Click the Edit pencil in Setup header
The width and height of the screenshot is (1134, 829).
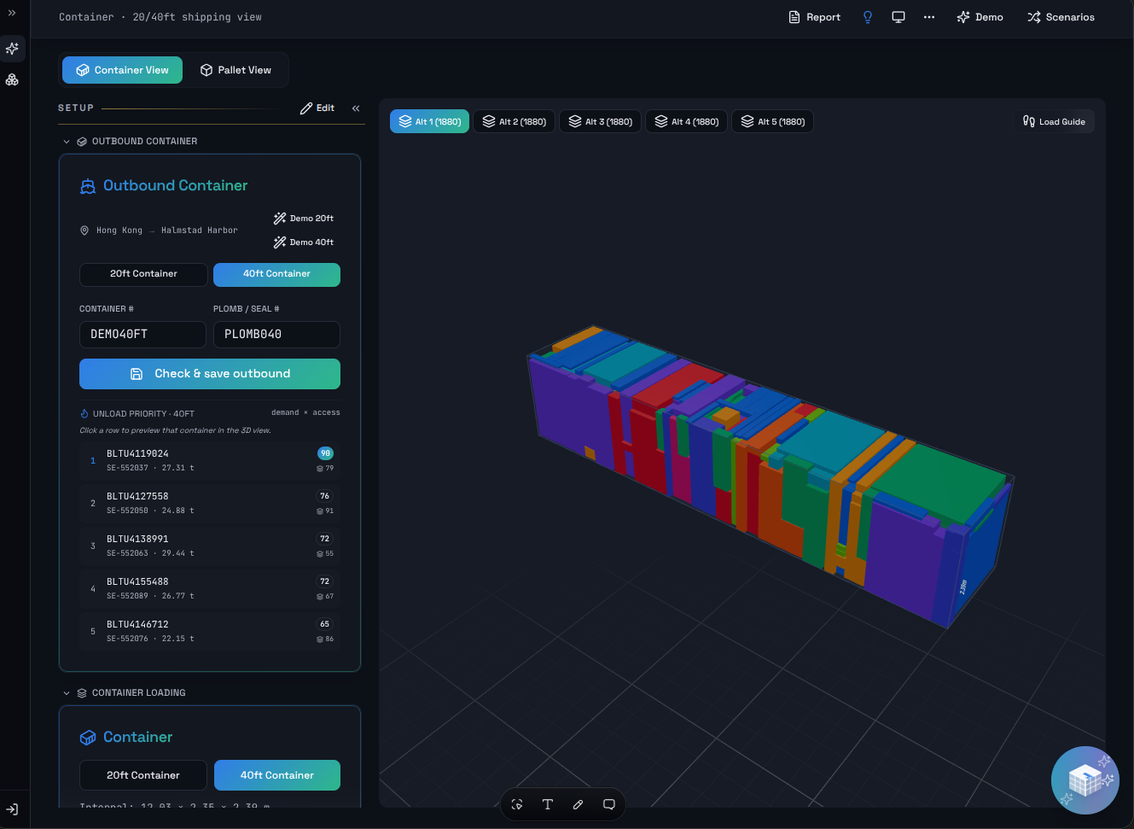click(x=317, y=108)
